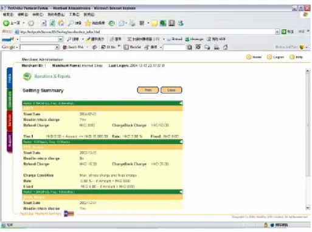Screen dimensions: 312x232
Task: Click the Close button beside Setting Summary
Action: 172,90
